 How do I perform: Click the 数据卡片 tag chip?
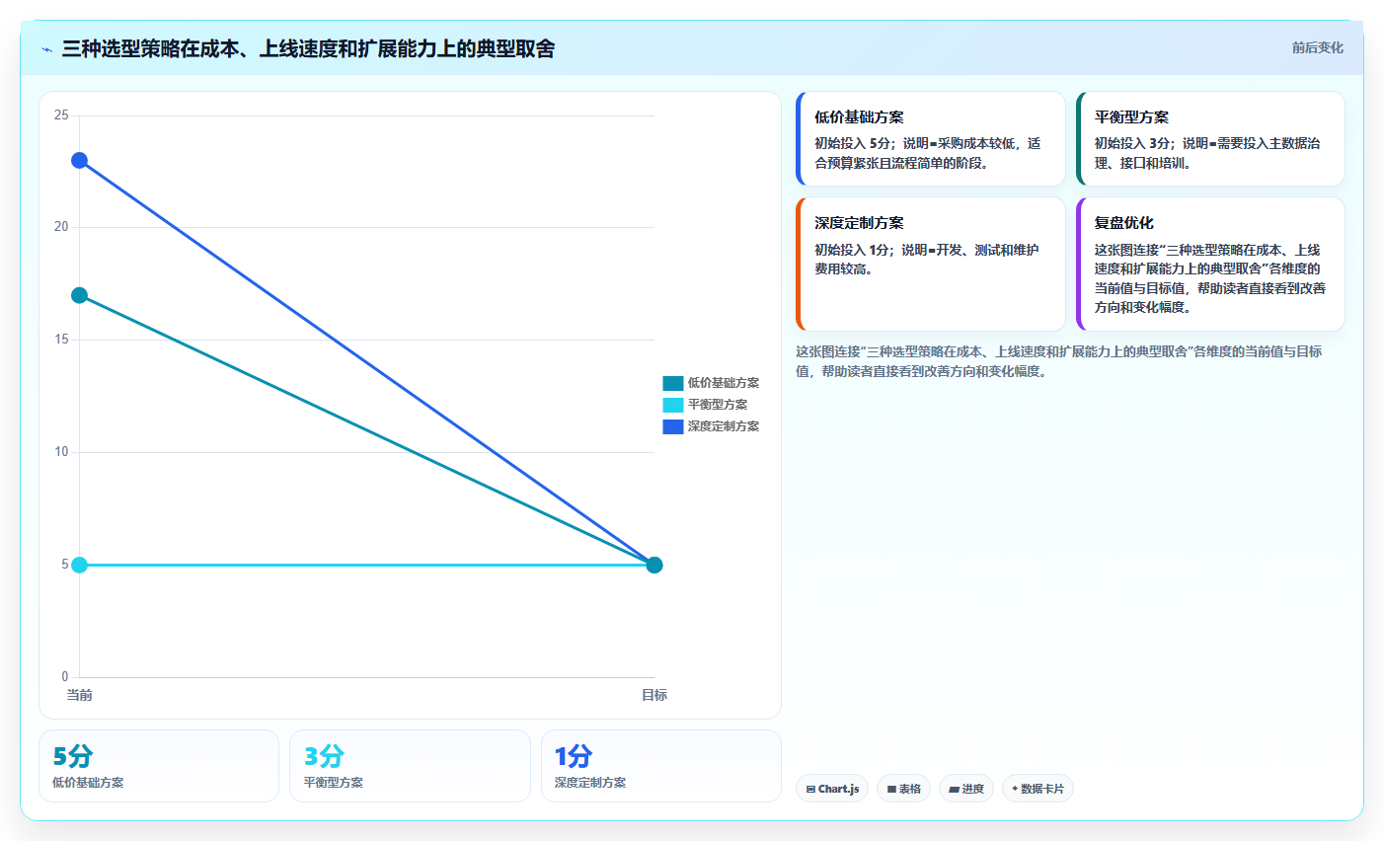(1038, 789)
